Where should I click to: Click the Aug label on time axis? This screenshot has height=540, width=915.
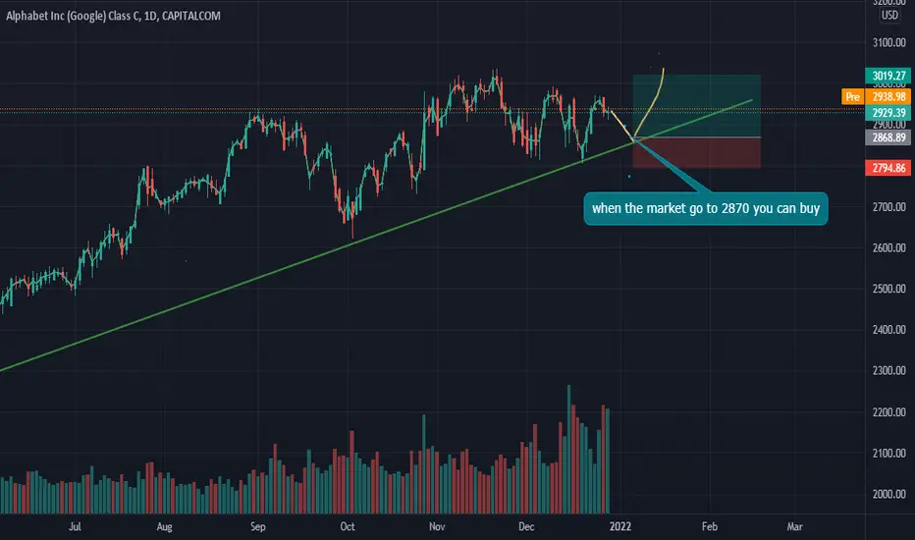click(x=165, y=526)
